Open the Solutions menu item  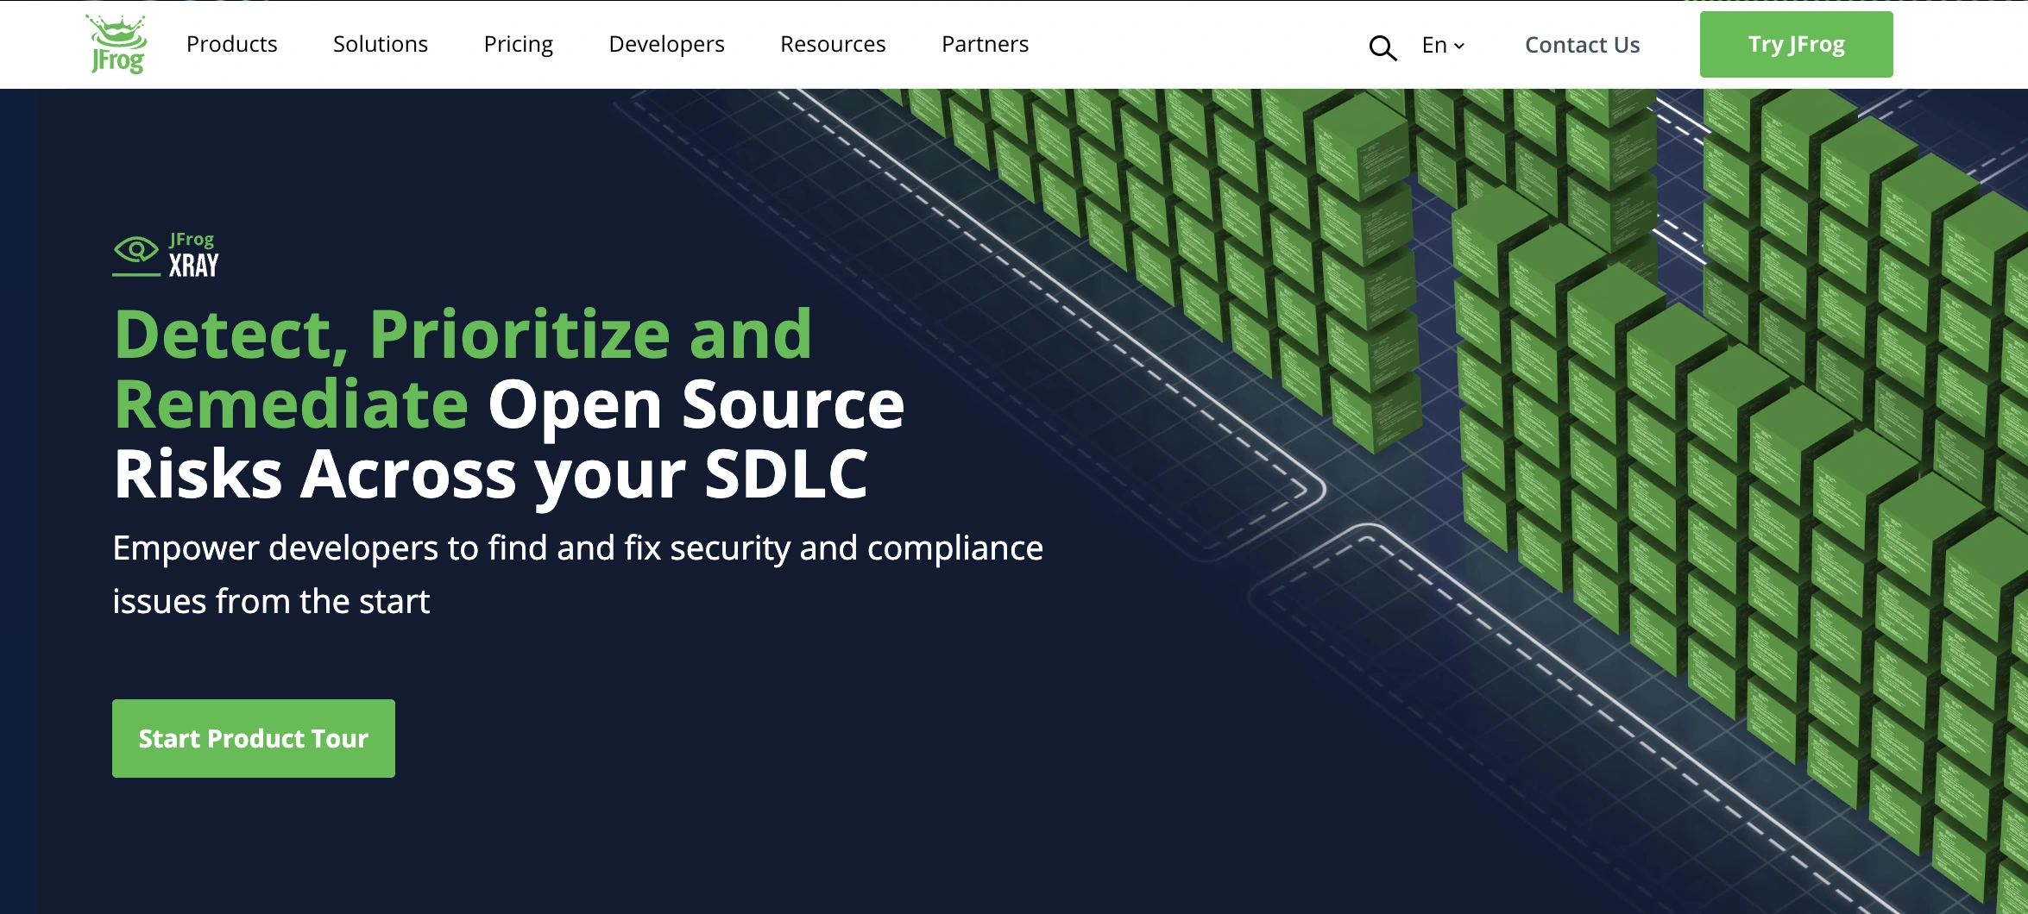(x=380, y=44)
